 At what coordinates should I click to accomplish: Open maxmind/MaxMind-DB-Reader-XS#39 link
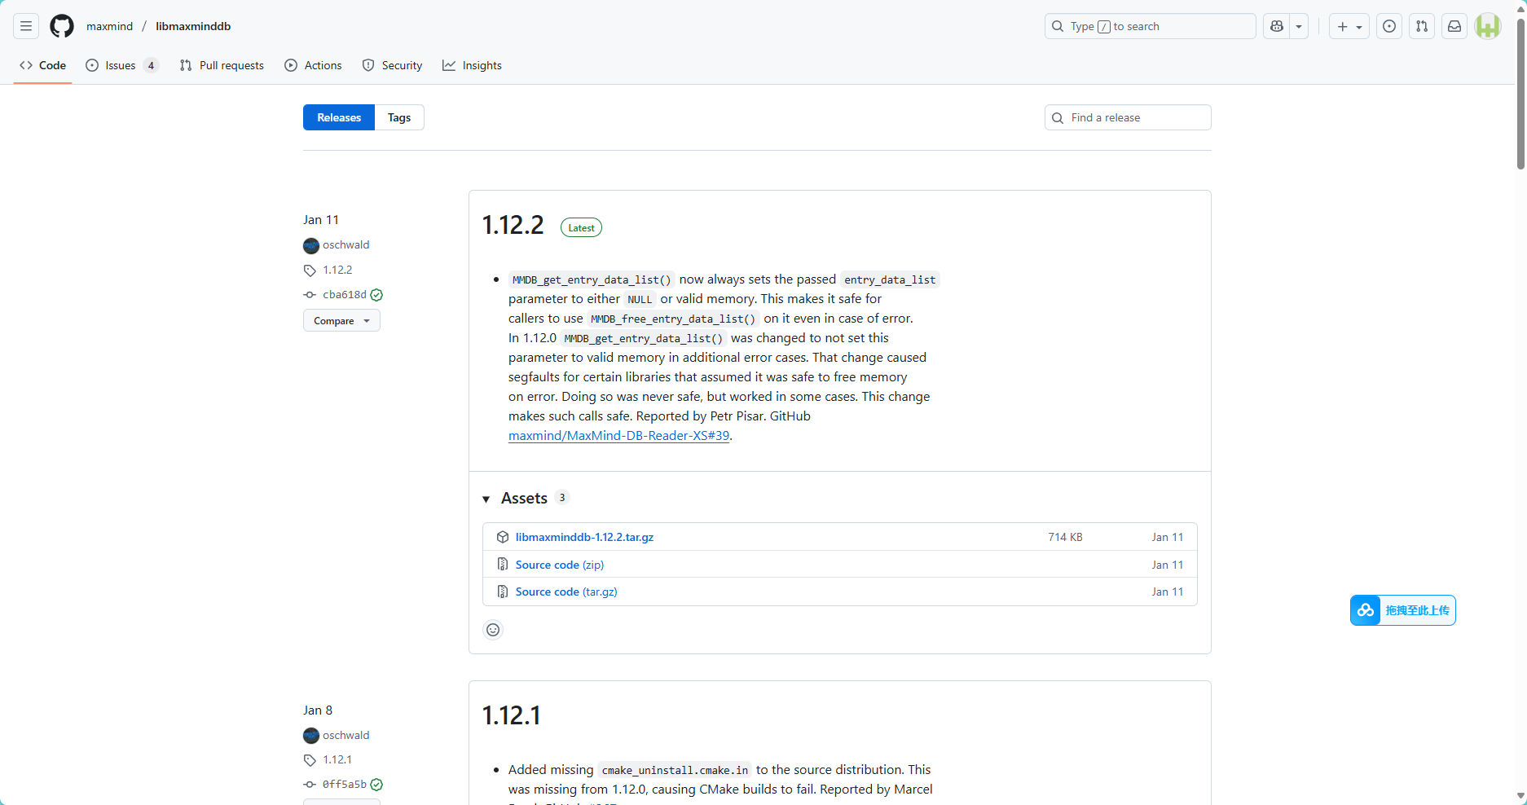(x=618, y=436)
